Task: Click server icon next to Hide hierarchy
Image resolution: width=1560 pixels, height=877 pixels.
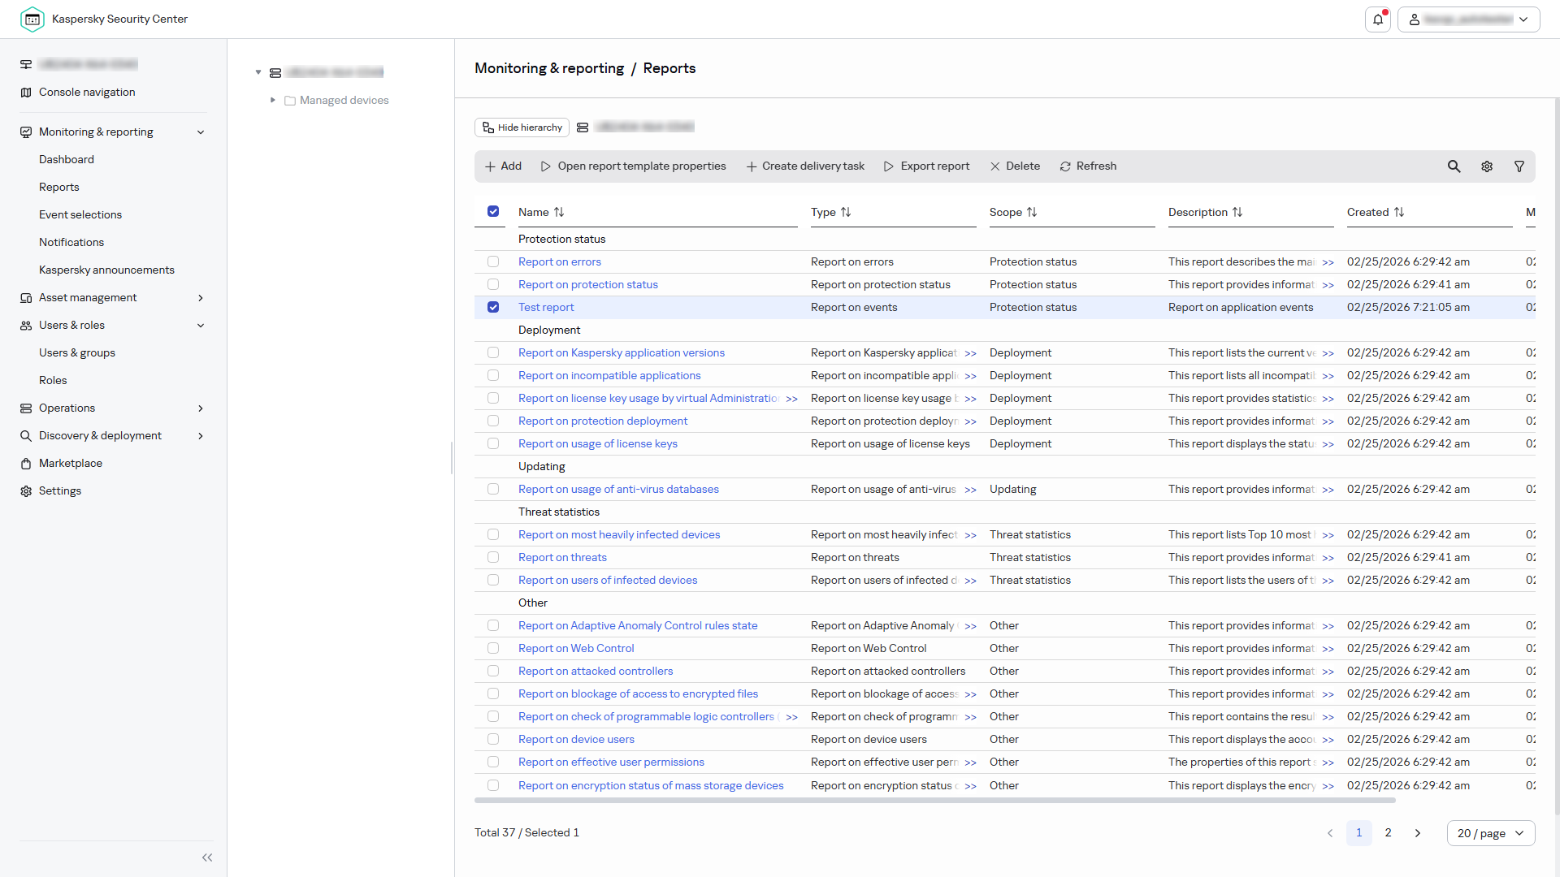Action: point(583,127)
